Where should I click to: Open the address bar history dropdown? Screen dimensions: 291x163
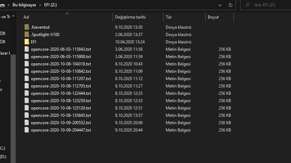220,5
